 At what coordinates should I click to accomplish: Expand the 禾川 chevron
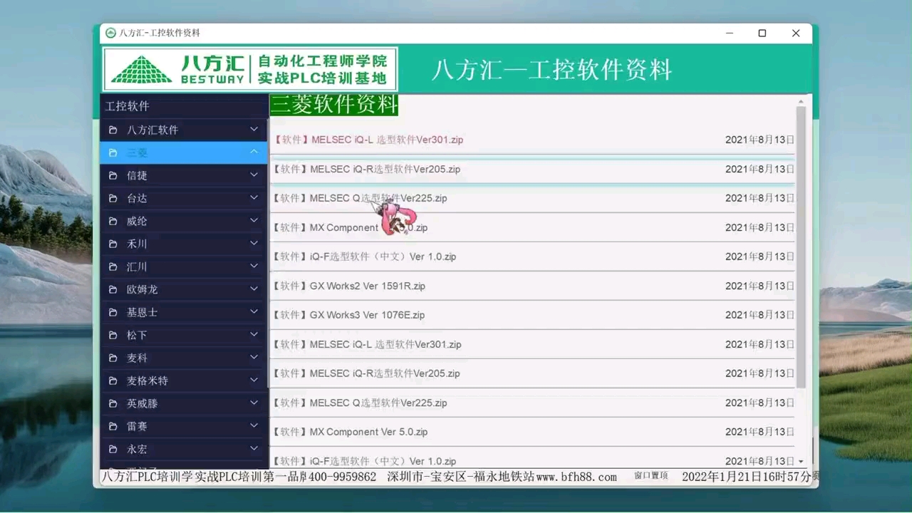click(254, 243)
